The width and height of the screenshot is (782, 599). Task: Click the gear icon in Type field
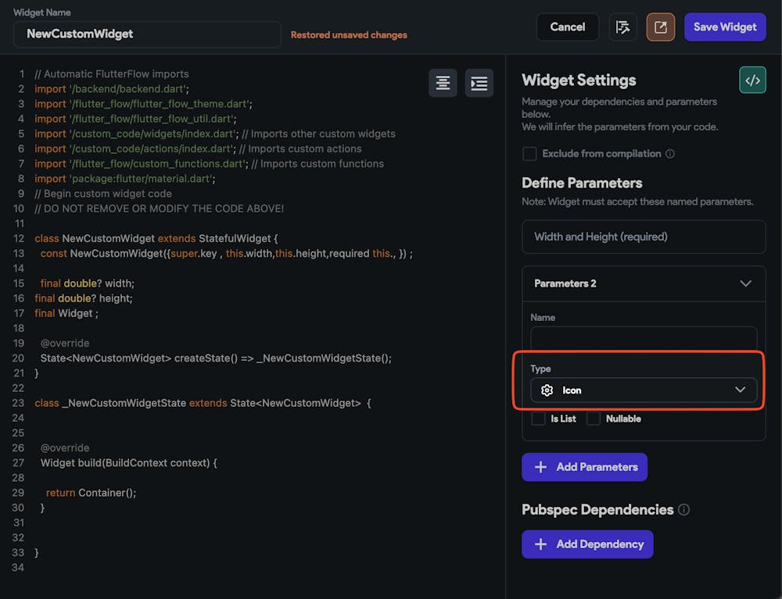tap(547, 390)
